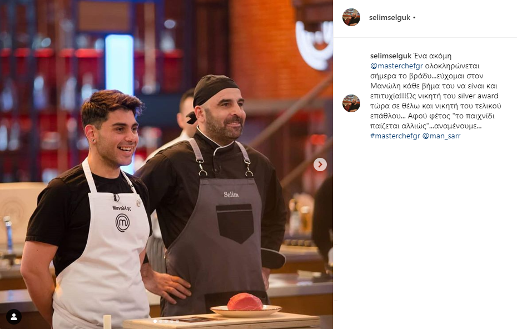This screenshot has width=517, height=329.
Task: Click the Μανώλης name tag on white apron
Action: (x=121, y=208)
